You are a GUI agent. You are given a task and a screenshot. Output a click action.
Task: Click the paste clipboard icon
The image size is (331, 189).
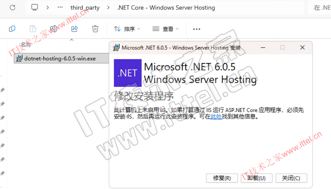pyautogui.click(x=33, y=29)
